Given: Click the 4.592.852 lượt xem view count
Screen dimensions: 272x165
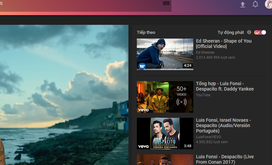Looking at the screenshot, I should pos(212,142).
